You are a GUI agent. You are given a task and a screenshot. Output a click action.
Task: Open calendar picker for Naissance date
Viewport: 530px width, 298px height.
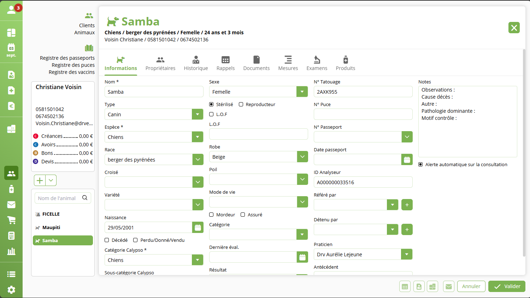point(198,228)
